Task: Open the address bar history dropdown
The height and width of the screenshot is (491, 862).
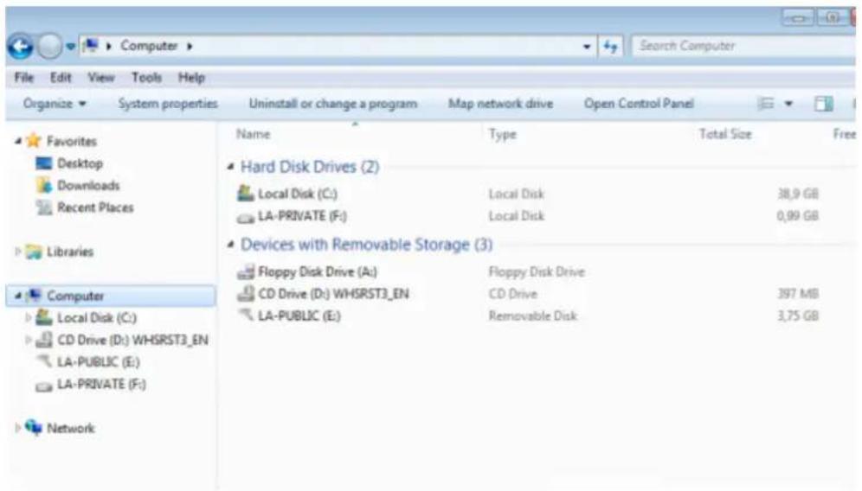Action: coord(587,47)
